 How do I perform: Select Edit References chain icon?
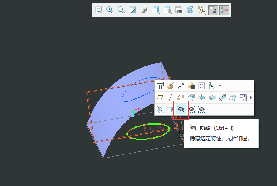click(181, 86)
